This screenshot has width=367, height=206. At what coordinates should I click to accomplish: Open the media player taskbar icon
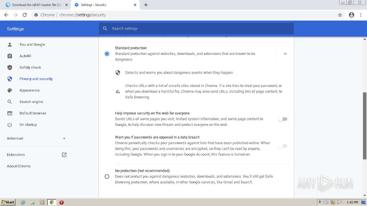pyautogui.click(x=42, y=202)
